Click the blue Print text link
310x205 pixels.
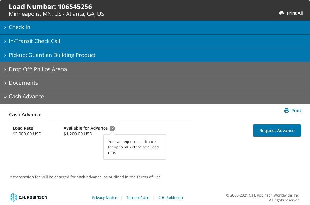click(x=296, y=111)
